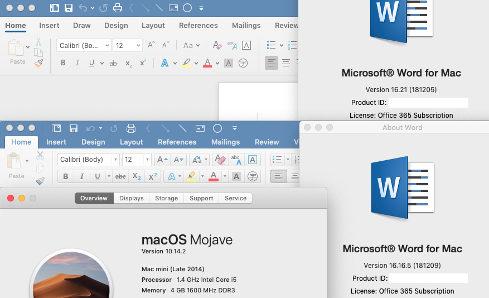Switch to Draw tab in upper Word
The width and height of the screenshot is (489, 298).
coord(82,25)
